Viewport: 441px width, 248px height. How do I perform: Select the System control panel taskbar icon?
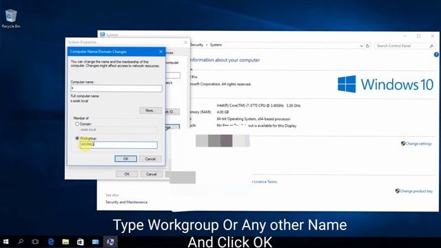coord(110,242)
